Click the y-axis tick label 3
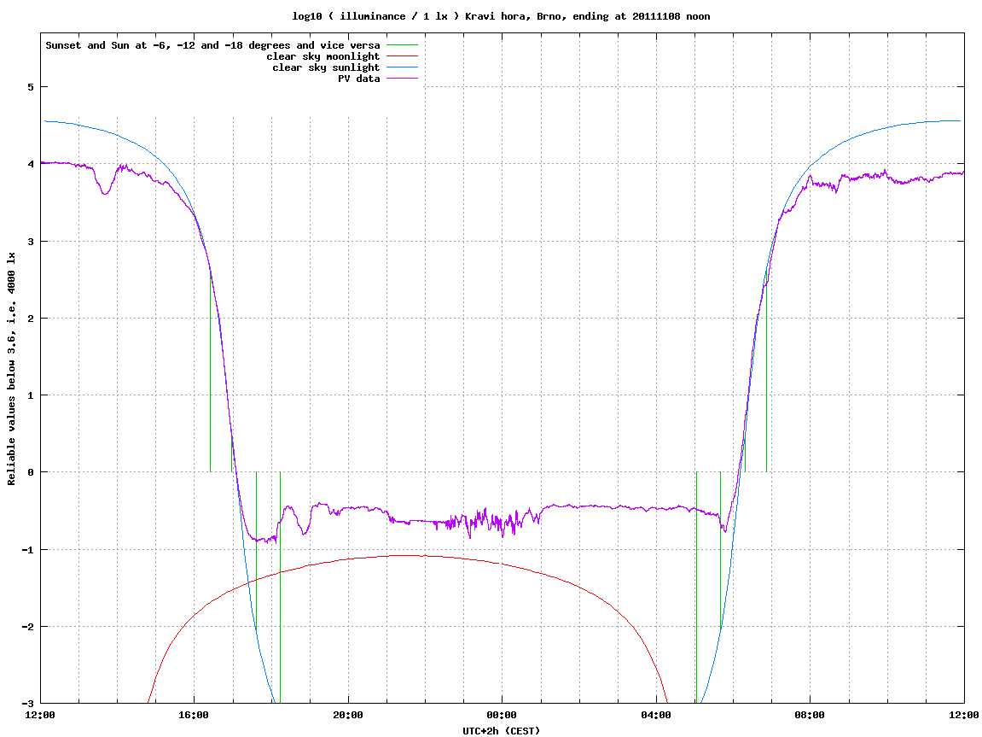Viewport: 982px width, 737px height. click(30, 242)
